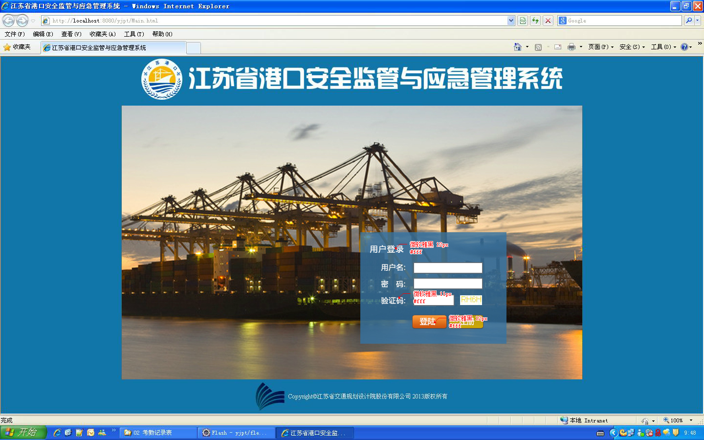Open the 收藏夹 favorites star button
Image resolution: width=704 pixels, height=440 pixels.
17,47
